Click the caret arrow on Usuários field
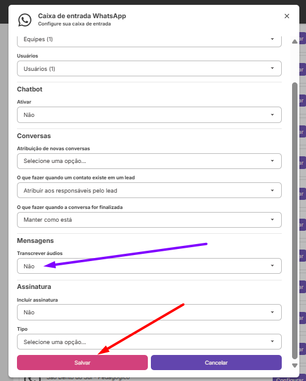Viewport: 306px width, 381px height. point(272,68)
